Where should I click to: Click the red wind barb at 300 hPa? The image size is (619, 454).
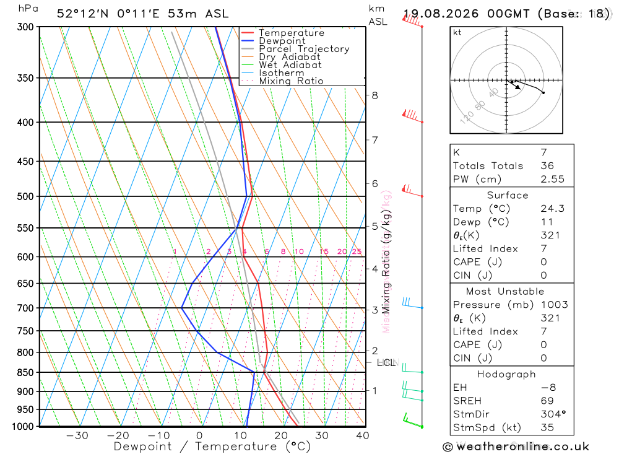click(412, 20)
